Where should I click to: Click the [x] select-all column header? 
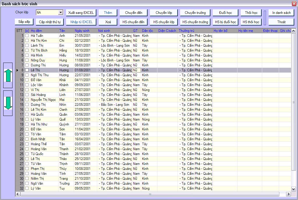27,31
